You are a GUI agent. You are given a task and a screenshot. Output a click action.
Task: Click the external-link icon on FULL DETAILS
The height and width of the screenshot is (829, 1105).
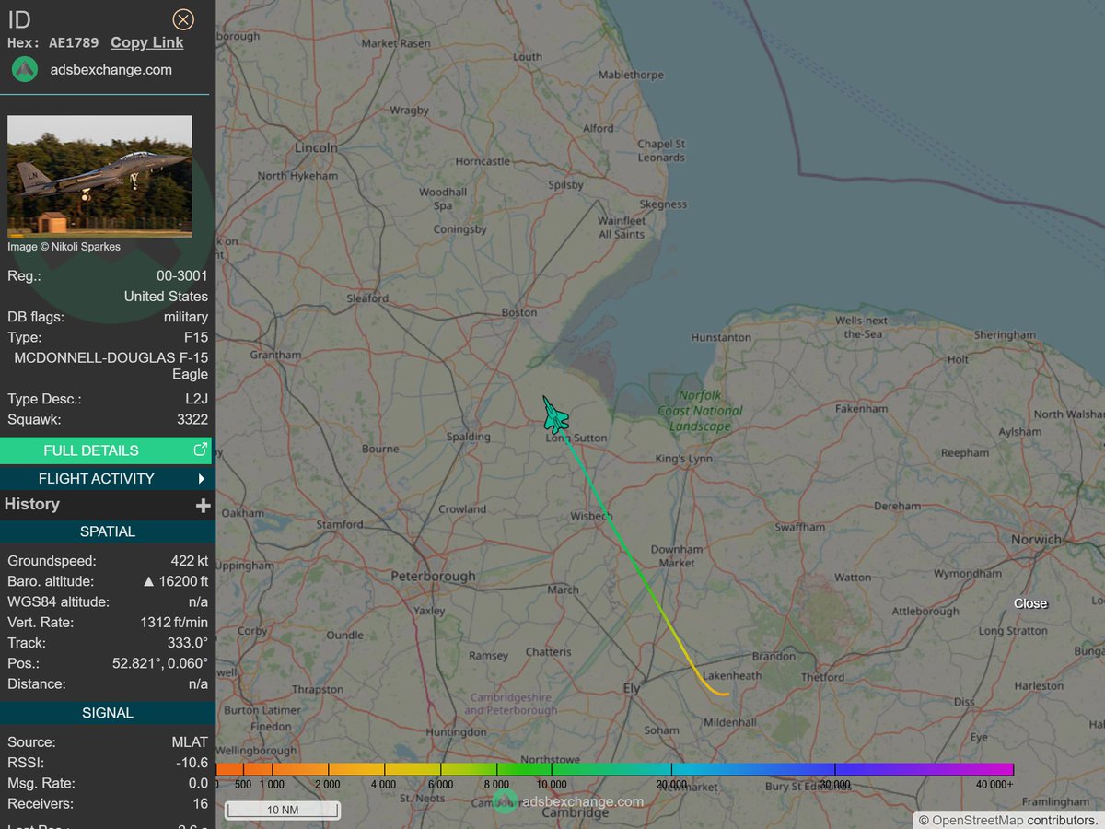coord(200,450)
